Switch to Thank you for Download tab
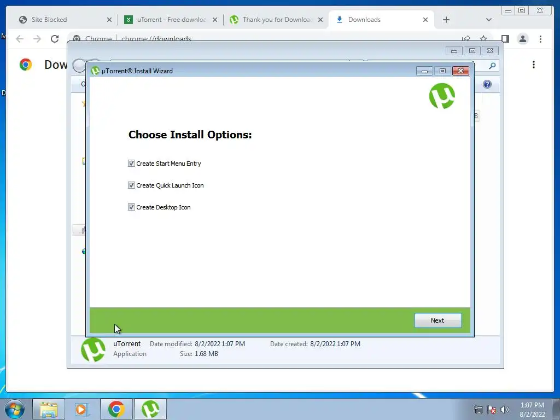Screen dimensions: 560x420 [277, 20]
